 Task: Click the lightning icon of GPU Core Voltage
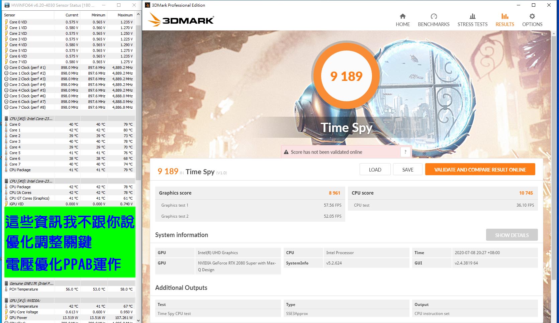click(x=6, y=312)
